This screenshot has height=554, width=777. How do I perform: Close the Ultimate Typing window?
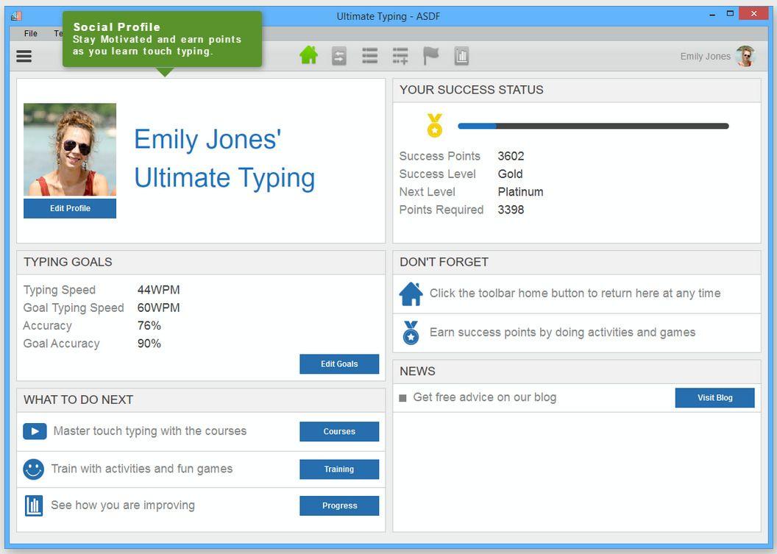pyautogui.click(x=753, y=13)
